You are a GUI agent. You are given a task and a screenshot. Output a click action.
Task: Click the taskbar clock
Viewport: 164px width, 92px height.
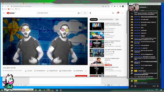[x=157, y=90]
